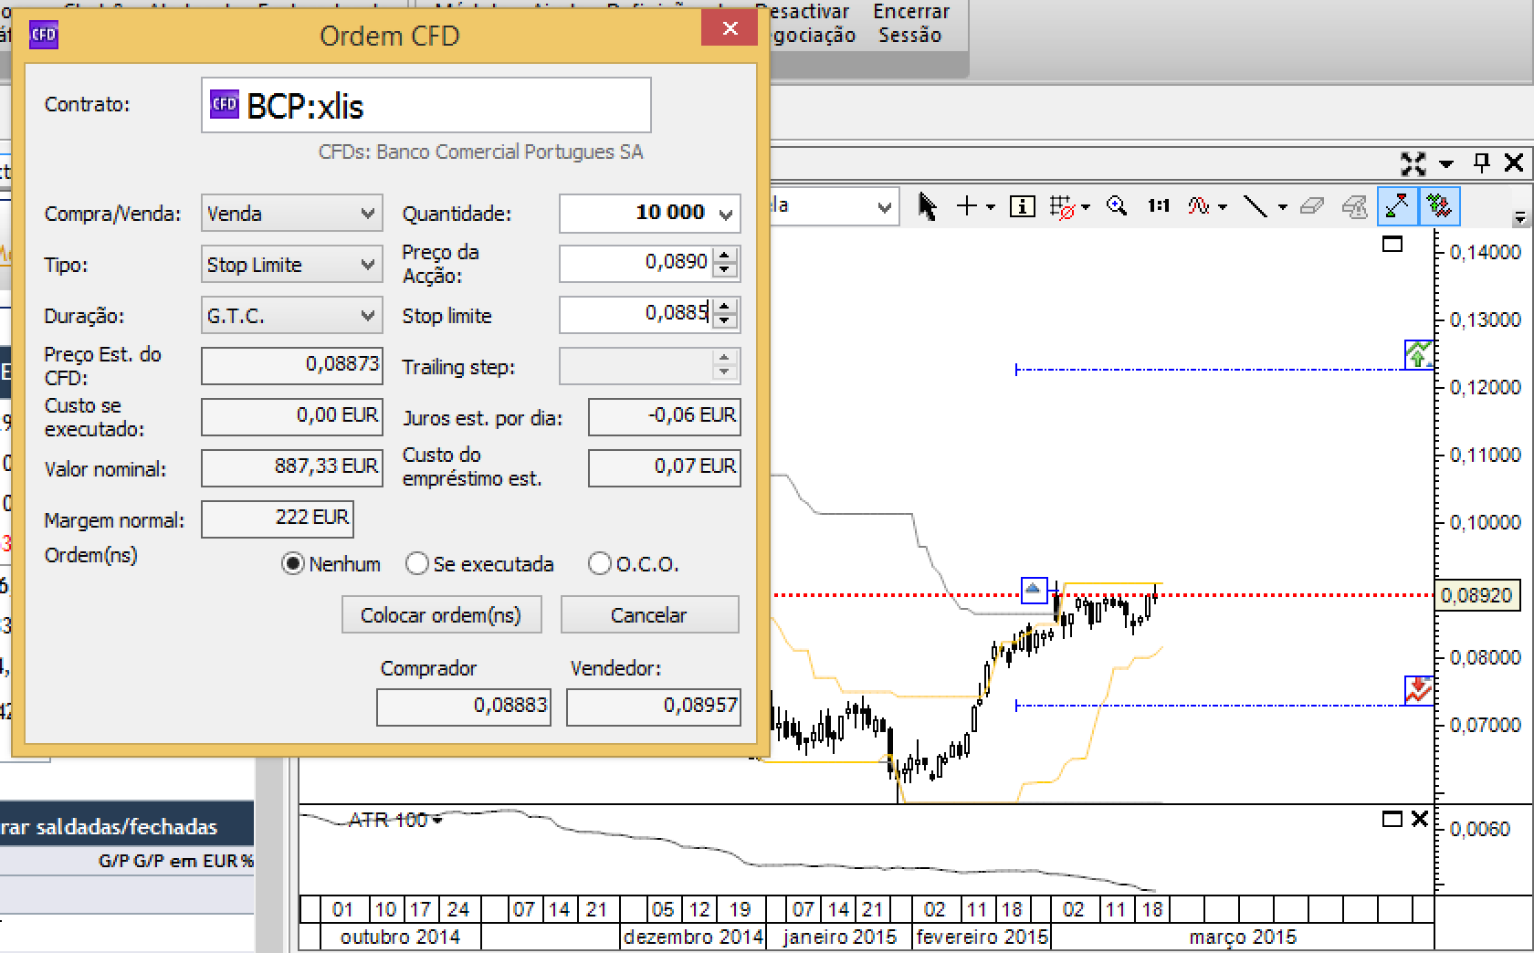The image size is (1534, 953).
Task: Open the Quantidade dropdown arrow
Action: [726, 215]
